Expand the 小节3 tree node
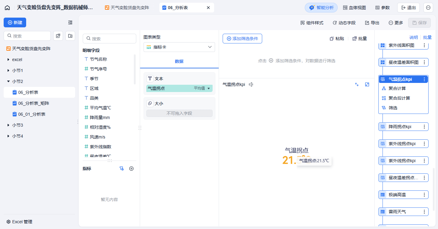Screen dimensions: 438x229 click(8, 125)
